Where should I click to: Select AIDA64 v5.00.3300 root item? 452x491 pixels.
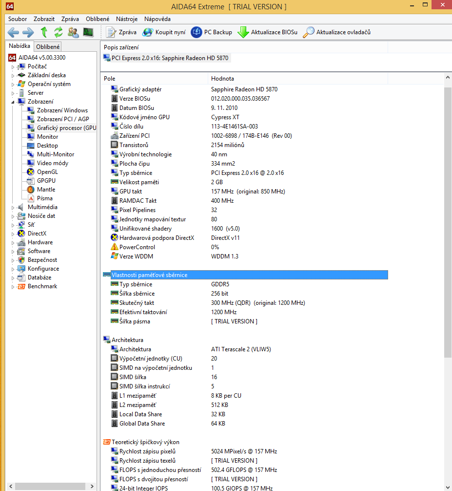[42, 57]
